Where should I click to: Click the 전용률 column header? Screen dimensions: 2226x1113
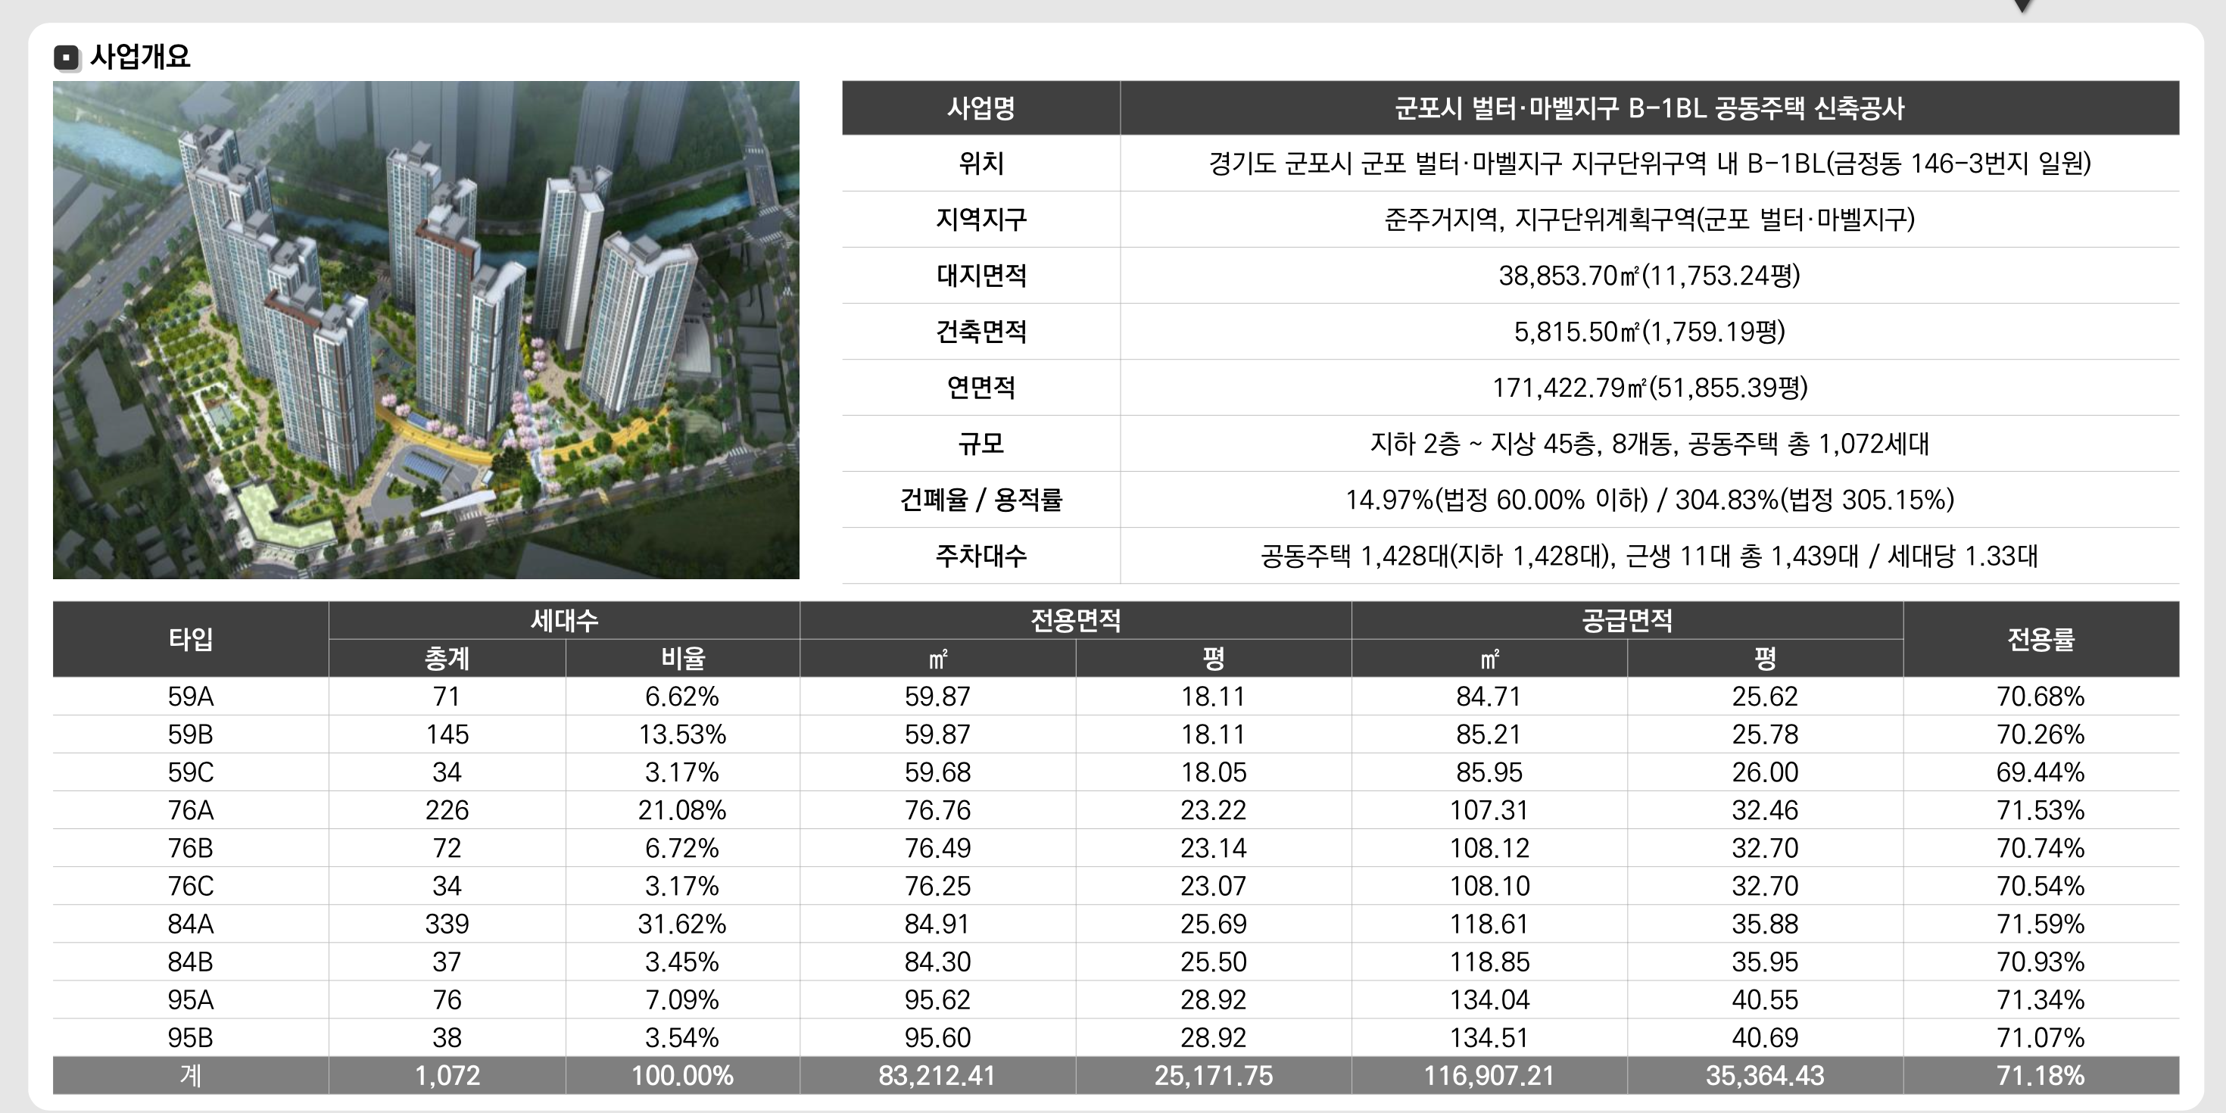click(x=2041, y=640)
